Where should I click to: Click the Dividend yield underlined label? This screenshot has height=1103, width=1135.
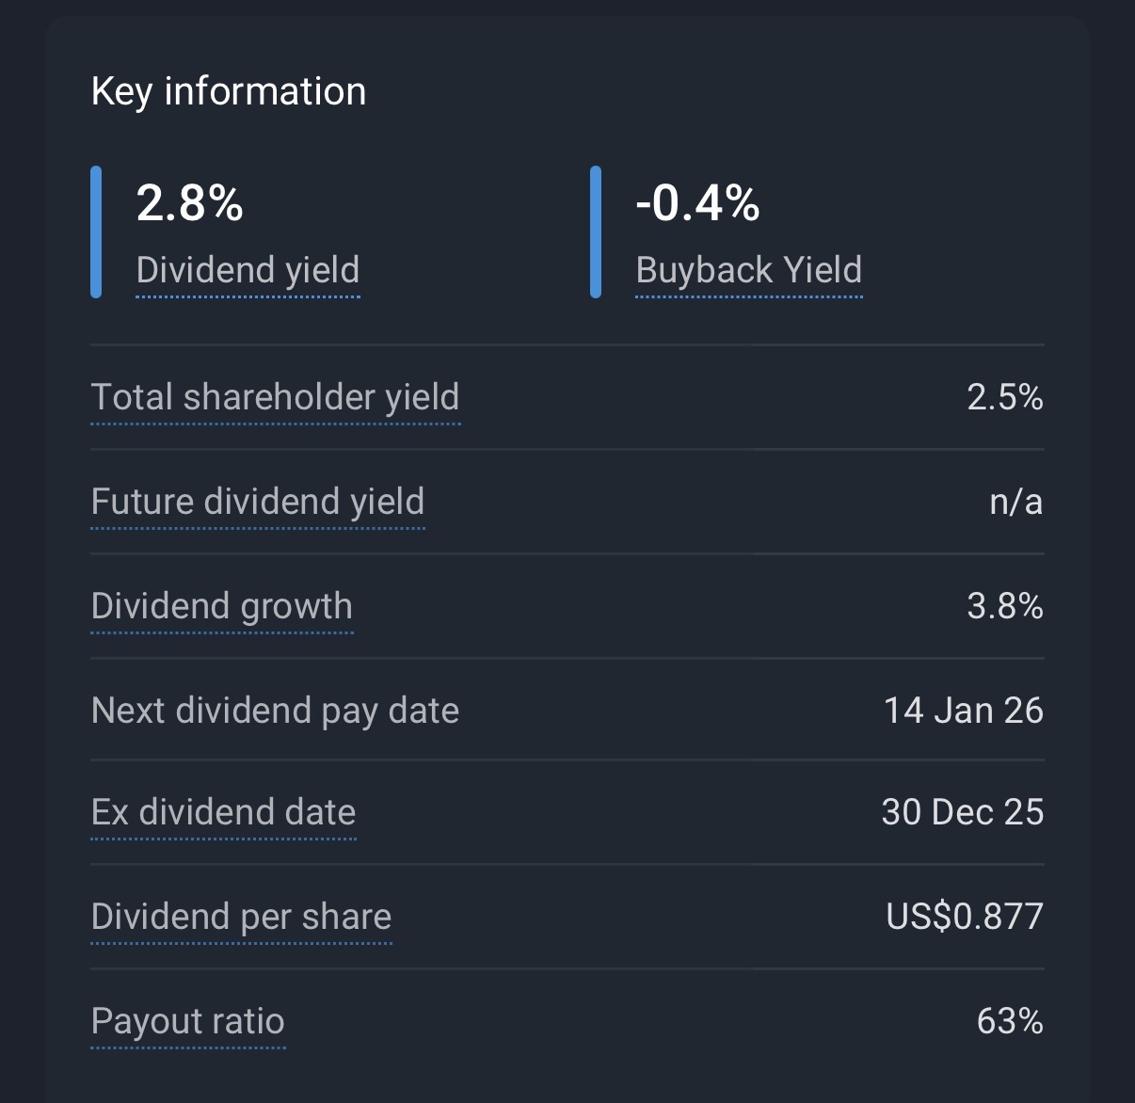[x=248, y=271]
